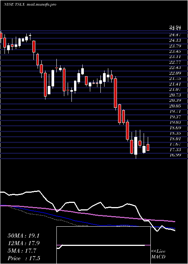Click the 21.41 price axis label
Viewport: 188px width, 264px height.
[x=175, y=84]
